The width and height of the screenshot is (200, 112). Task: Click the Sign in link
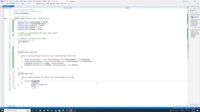point(184,1)
